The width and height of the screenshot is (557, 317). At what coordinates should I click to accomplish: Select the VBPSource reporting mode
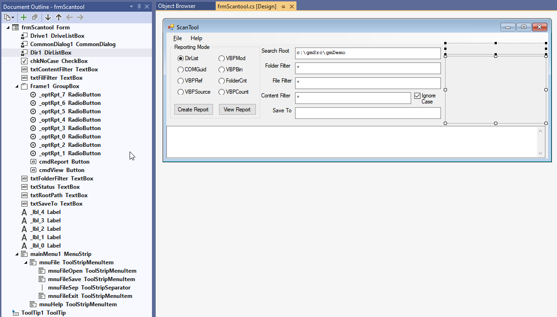[181, 92]
